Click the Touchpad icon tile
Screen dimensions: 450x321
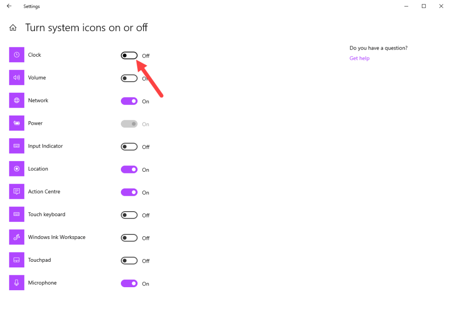click(17, 260)
